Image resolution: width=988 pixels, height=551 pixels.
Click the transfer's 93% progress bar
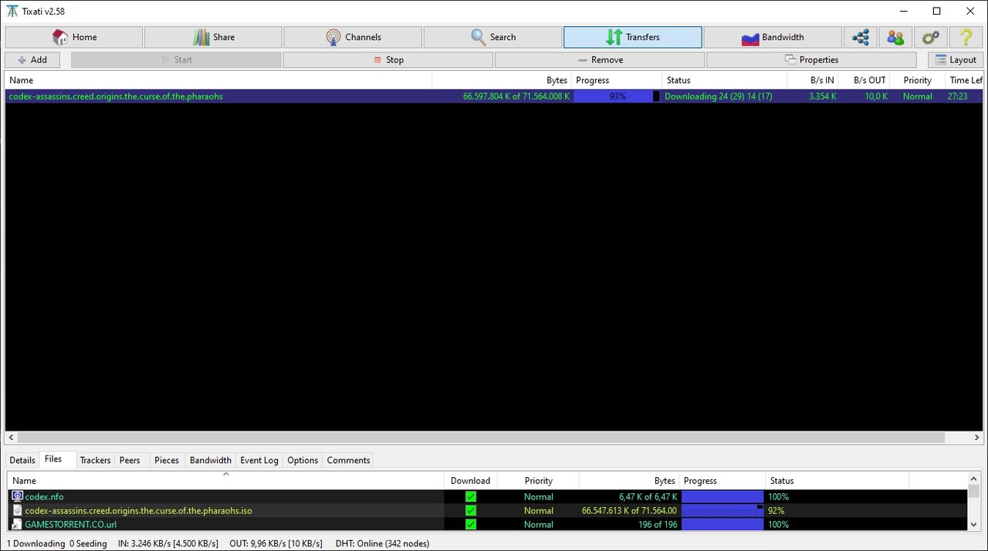coord(617,96)
